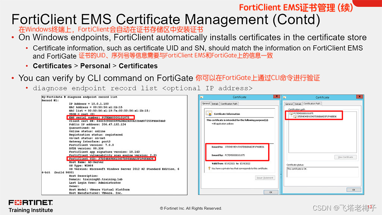The width and height of the screenshot is (382, 215).
Task: Click Issued to value in certificate dialog
Action: click(x=244, y=147)
